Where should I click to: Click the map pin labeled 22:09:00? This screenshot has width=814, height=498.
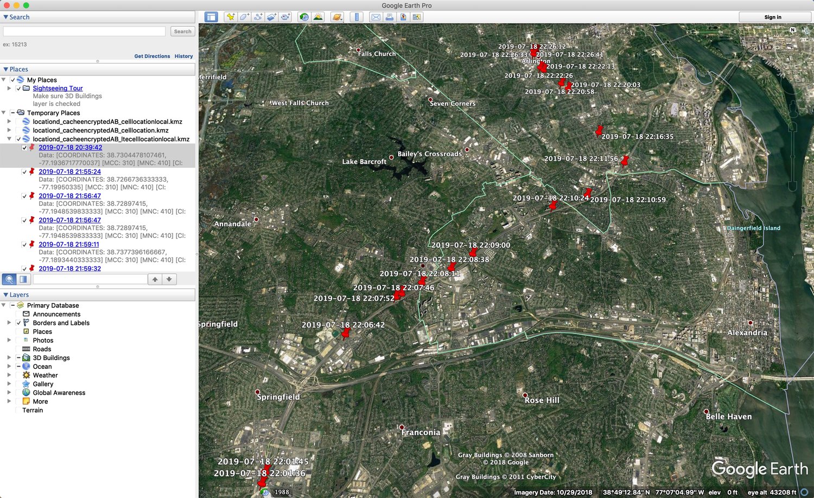(473, 251)
